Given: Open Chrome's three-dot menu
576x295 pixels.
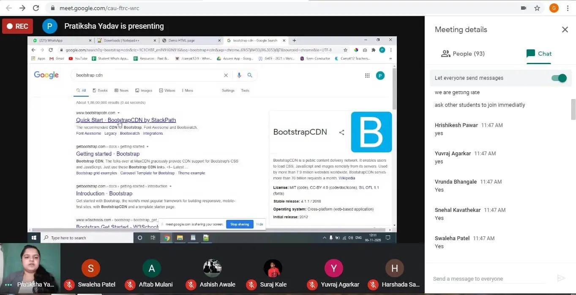Looking at the screenshot, I should (568, 8).
